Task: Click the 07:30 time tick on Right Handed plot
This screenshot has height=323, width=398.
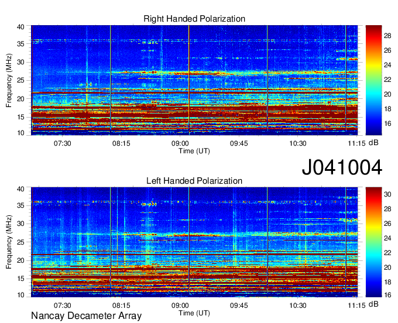Action: click(62, 143)
